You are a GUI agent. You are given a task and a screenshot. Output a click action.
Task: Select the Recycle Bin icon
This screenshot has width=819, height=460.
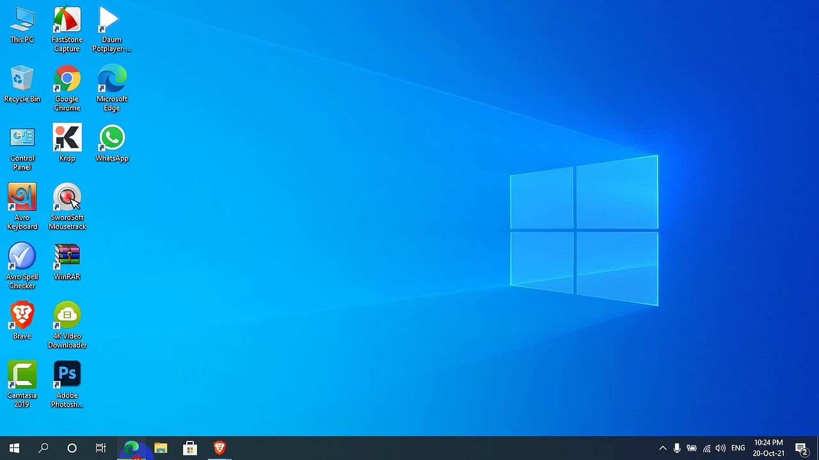pos(22,84)
